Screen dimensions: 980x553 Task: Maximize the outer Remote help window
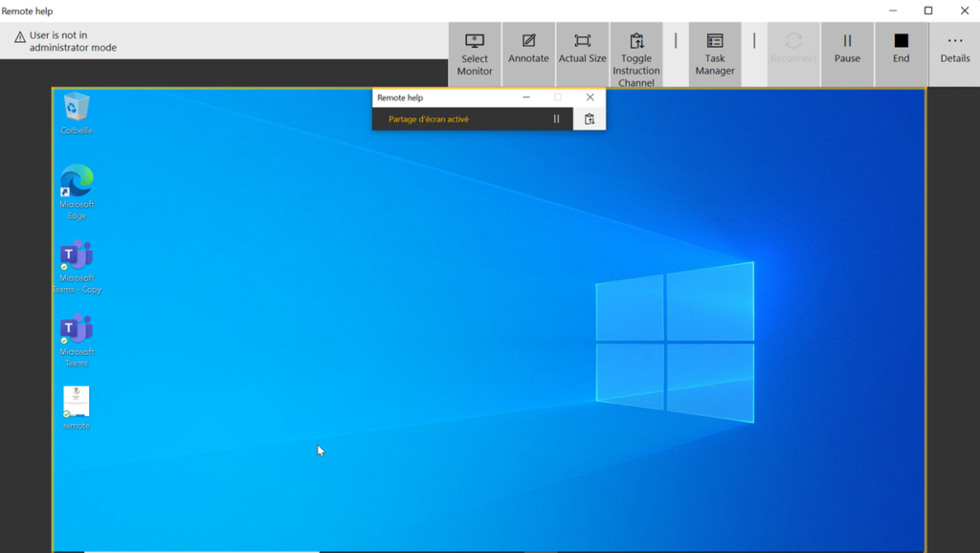927,11
